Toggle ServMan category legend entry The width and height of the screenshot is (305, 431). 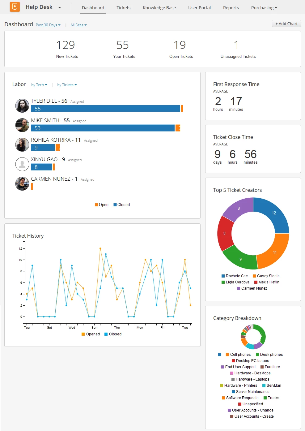[272, 386]
